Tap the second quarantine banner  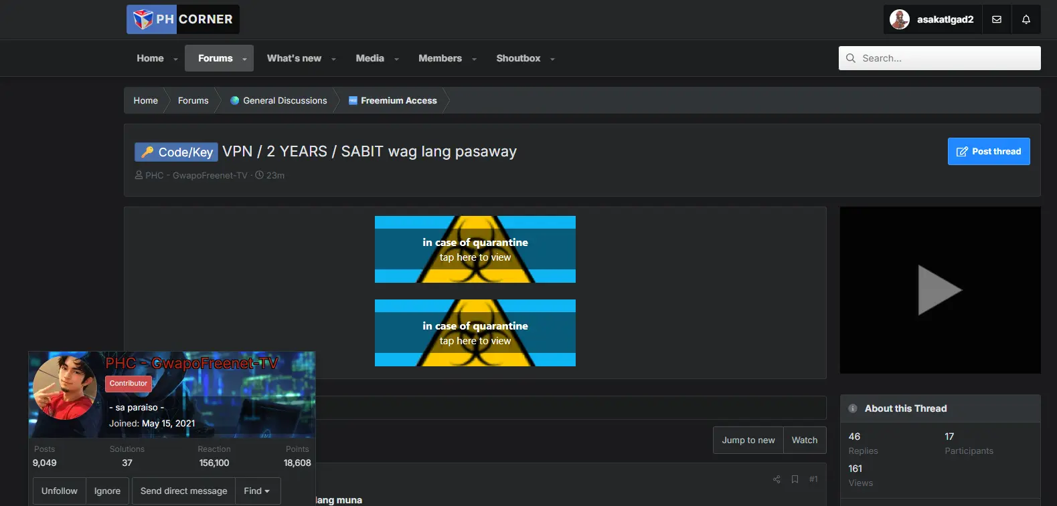[475, 333]
